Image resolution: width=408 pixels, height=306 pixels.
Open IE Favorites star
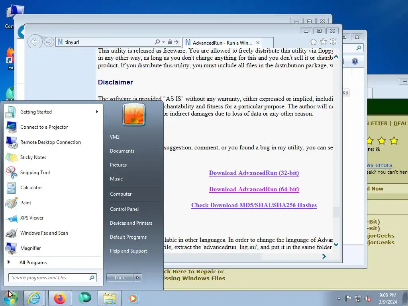[x=323, y=41]
